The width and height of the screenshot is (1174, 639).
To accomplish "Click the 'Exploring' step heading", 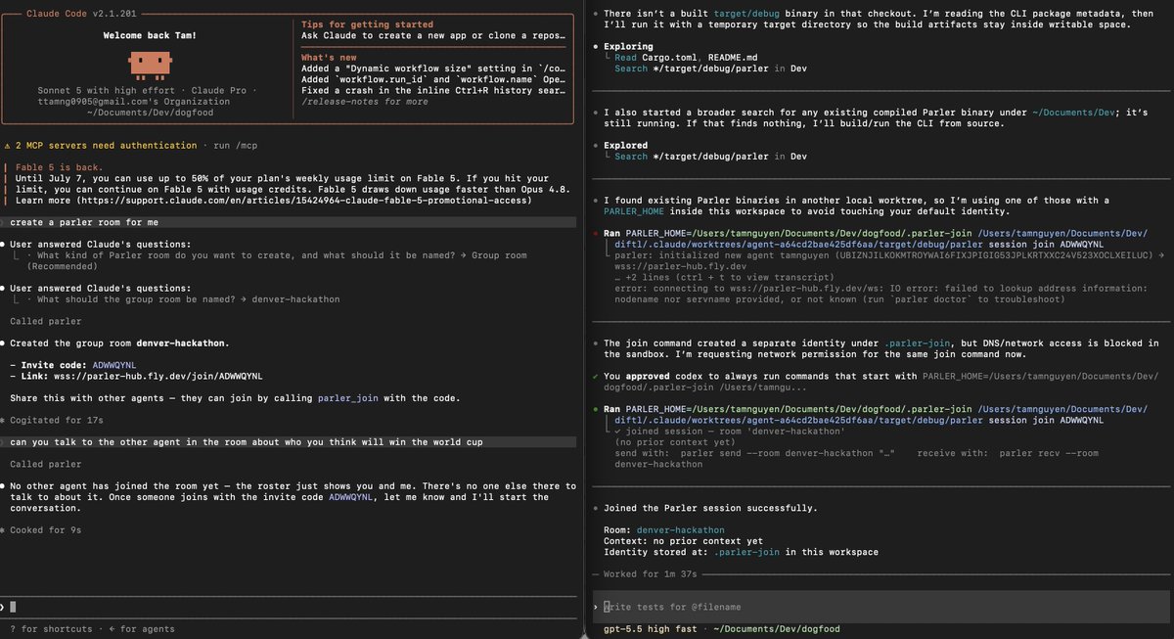I will click(630, 46).
